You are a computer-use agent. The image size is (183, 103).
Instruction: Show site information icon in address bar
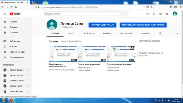[x=36, y=7]
